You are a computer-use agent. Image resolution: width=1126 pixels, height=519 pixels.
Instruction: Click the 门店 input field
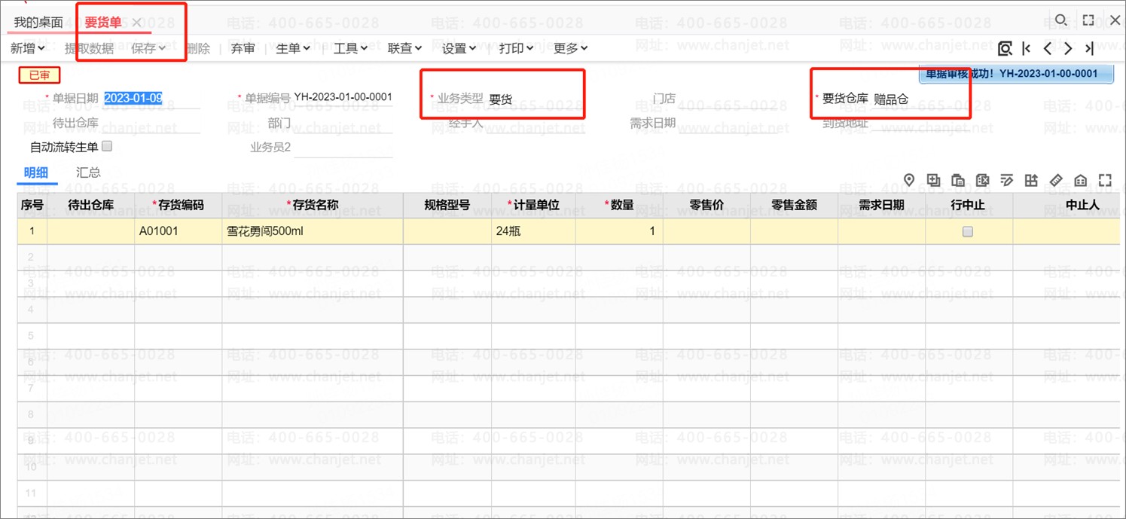pos(728,99)
